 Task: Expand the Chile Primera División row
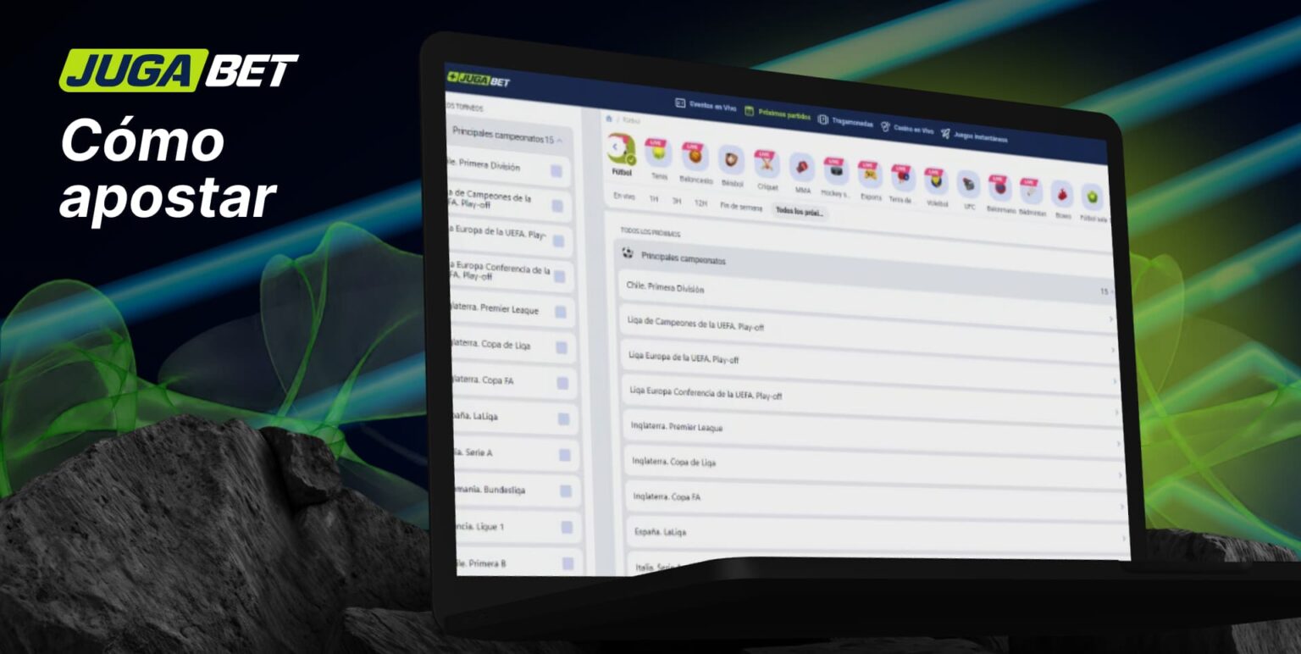[x=864, y=290]
